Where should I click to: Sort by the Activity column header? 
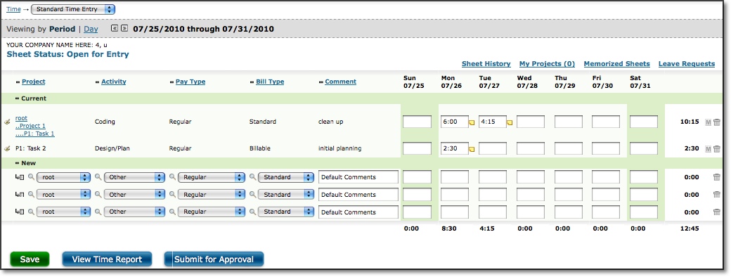click(x=114, y=82)
